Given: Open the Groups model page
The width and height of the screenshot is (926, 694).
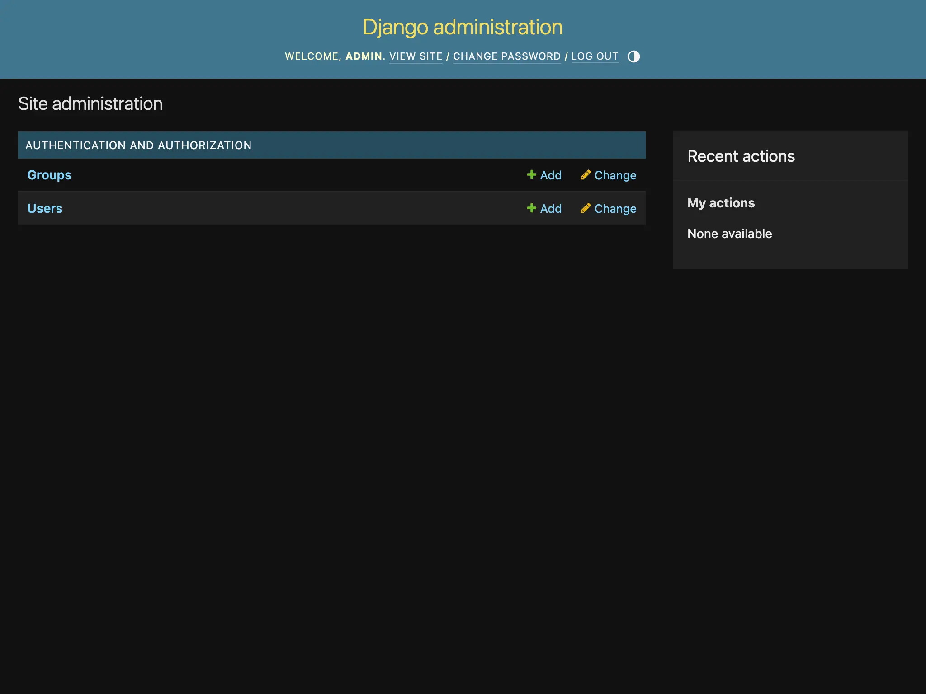Looking at the screenshot, I should point(49,175).
